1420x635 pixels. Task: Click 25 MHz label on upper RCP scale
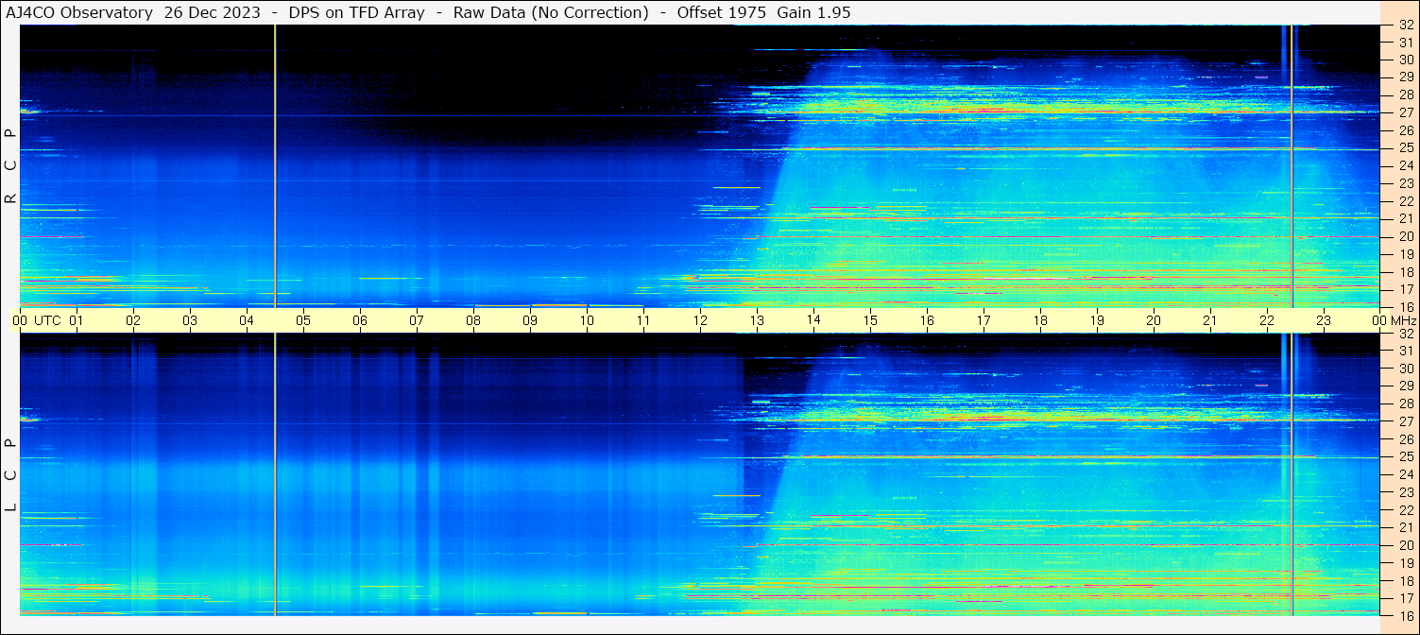click(x=1406, y=148)
